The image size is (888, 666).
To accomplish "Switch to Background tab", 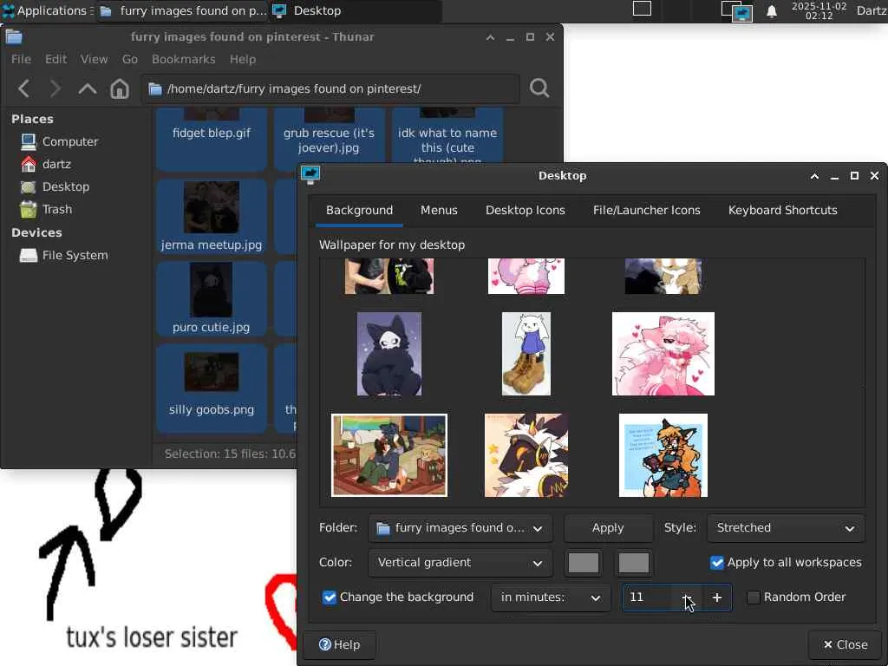I will point(359,210).
